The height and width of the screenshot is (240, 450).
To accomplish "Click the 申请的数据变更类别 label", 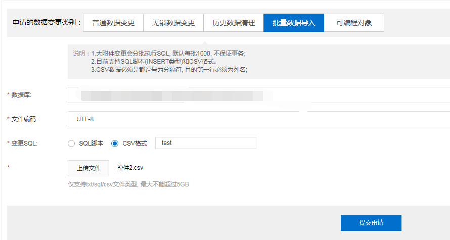I will click(x=47, y=22).
